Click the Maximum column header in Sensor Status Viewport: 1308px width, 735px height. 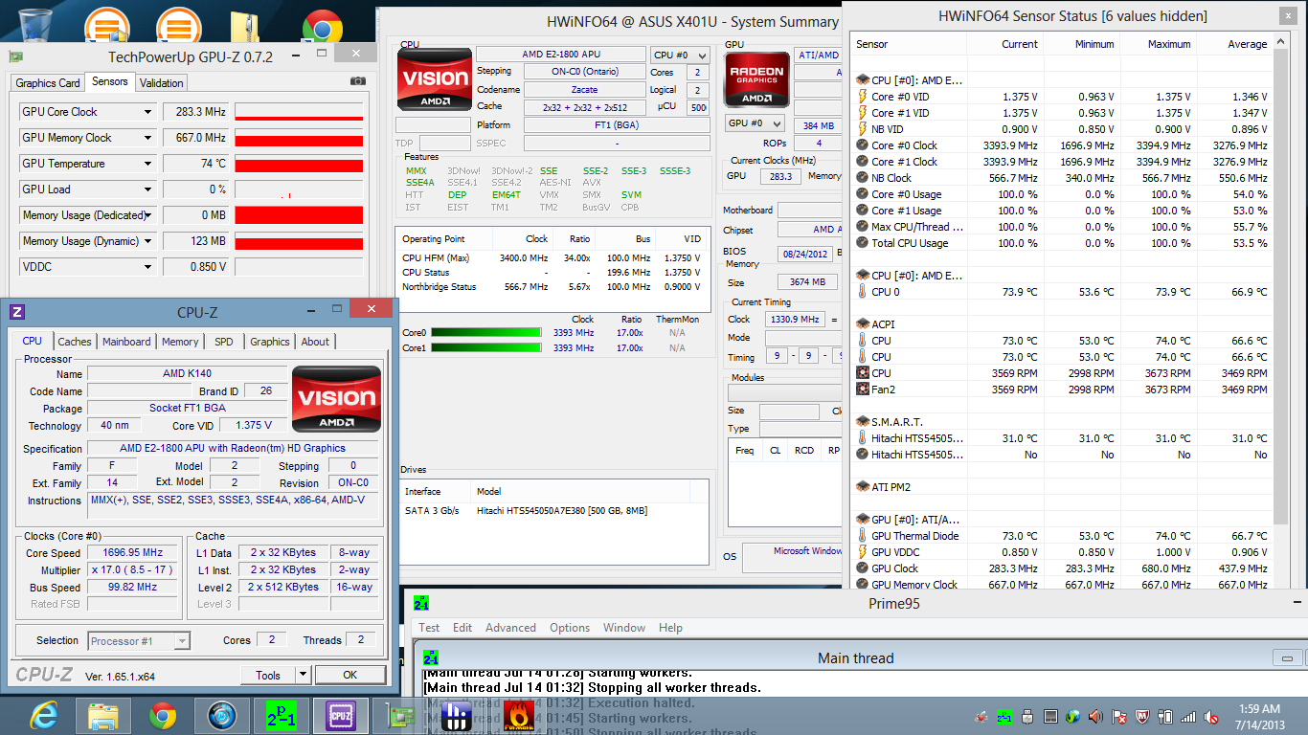tap(1158, 44)
